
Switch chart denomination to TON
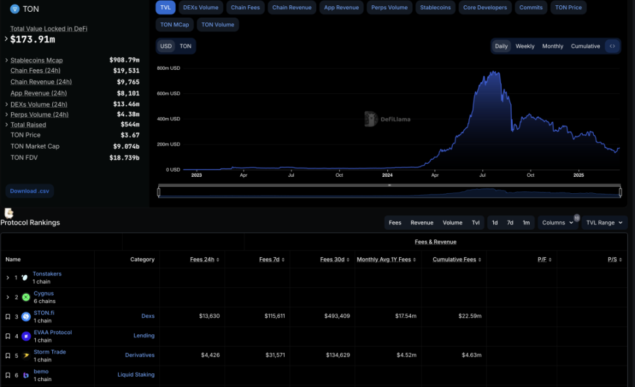coord(186,46)
